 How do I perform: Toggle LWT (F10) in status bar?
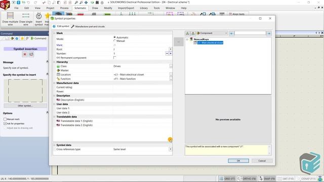point(286,178)
